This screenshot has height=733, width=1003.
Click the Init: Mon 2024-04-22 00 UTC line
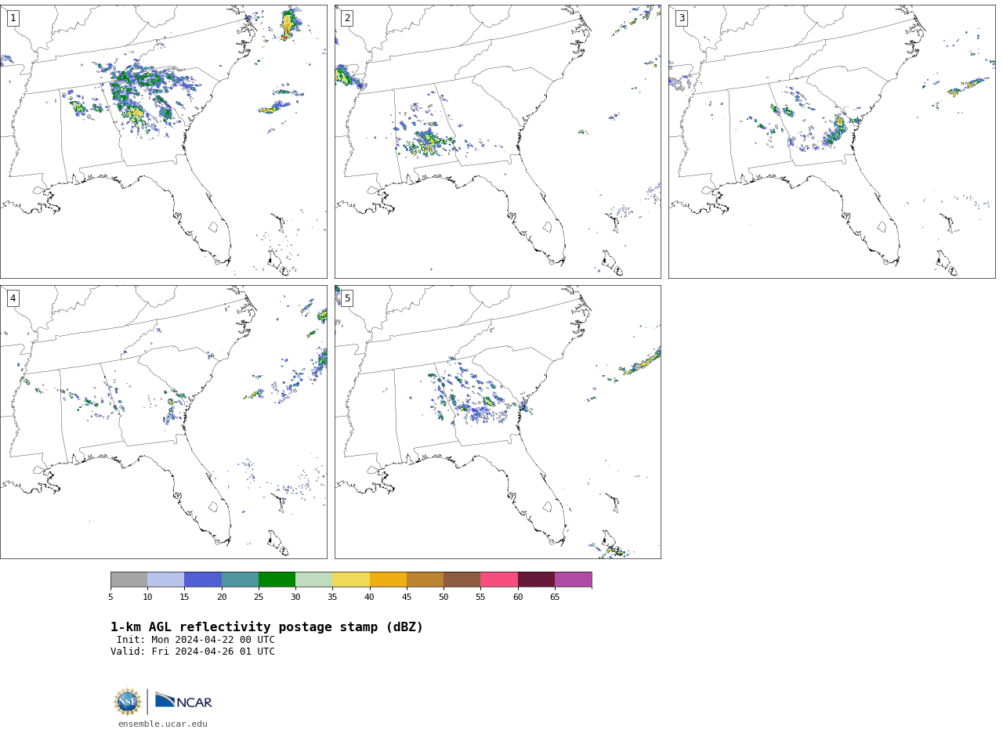point(196,640)
